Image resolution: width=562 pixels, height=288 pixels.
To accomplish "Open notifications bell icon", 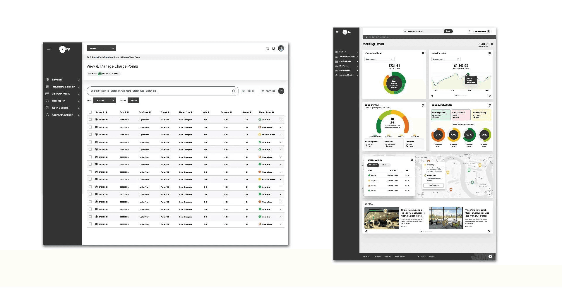I will click(x=273, y=49).
